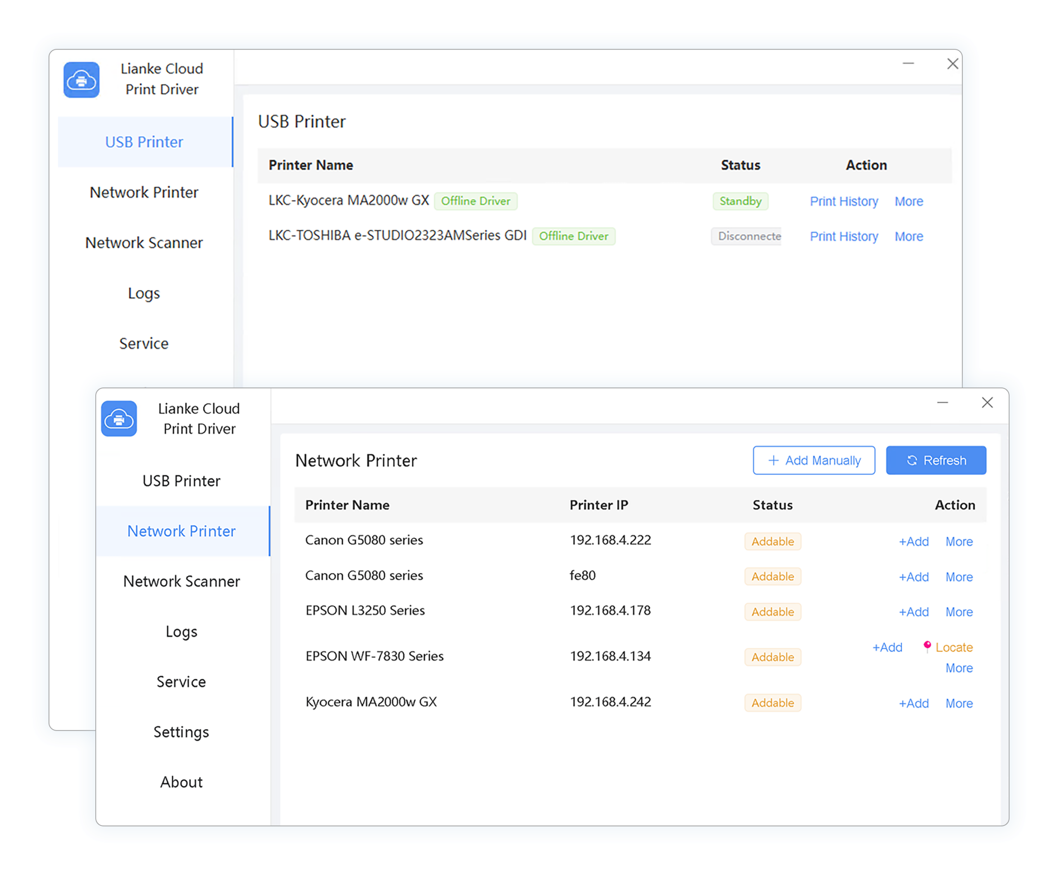Add the Kyocera MA2000w GX network printer
This screenshot has width=1057, height=876.
coord(914,703)
